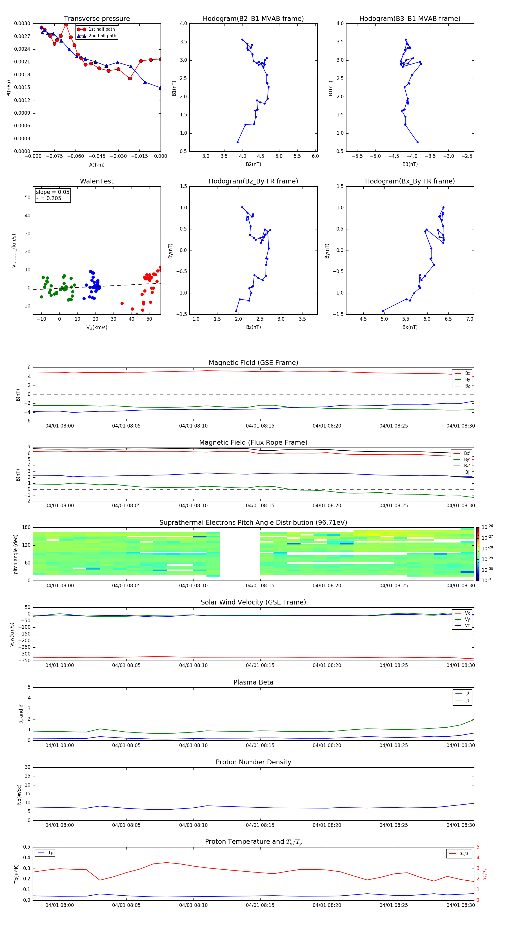Select the red Te/Tp legend entry
Viewport: 507px width, 930px height.
tap(460, 853)
